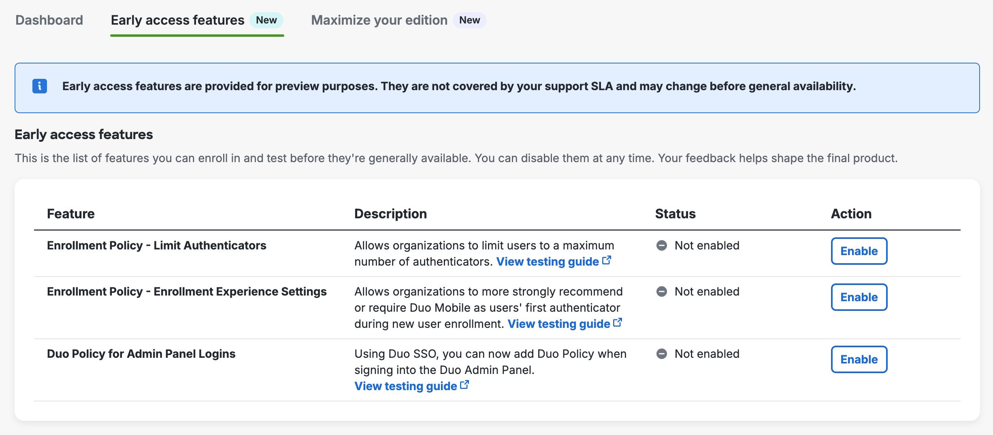
Task: Select 'Enrollment Policy - Enrollment Experience Settings' feature name
Action: point(187,291)
